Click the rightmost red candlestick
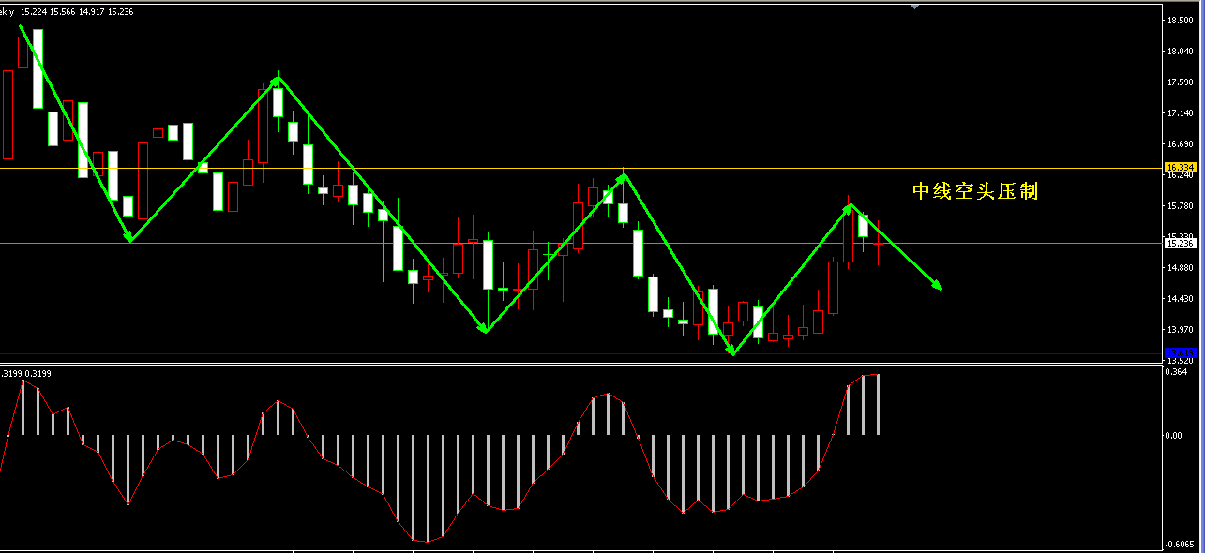This screenshot has width=1205, height=553. click(878, 243)
